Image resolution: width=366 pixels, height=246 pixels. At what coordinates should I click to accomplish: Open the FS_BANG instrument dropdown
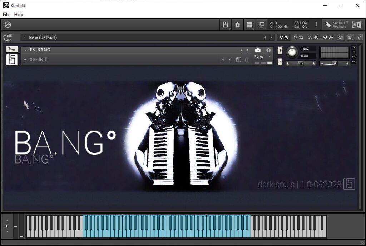[25, 50]
